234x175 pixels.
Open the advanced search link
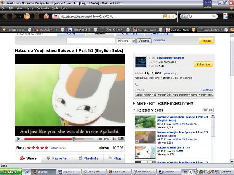[x=159, y=40]
